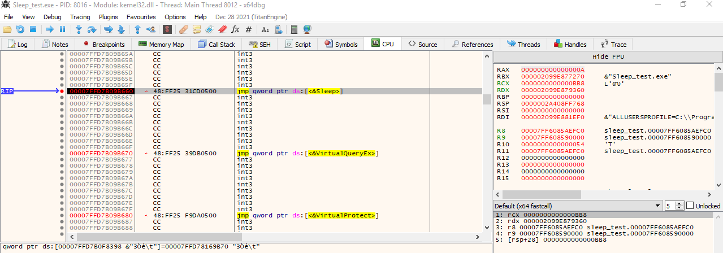Open the File menu

pos(8,17)
